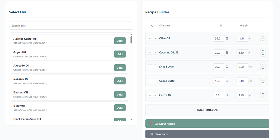Edit Olive Oil percentage field
Viewport: 280px width, 140px height.
[x=219, y=38]
